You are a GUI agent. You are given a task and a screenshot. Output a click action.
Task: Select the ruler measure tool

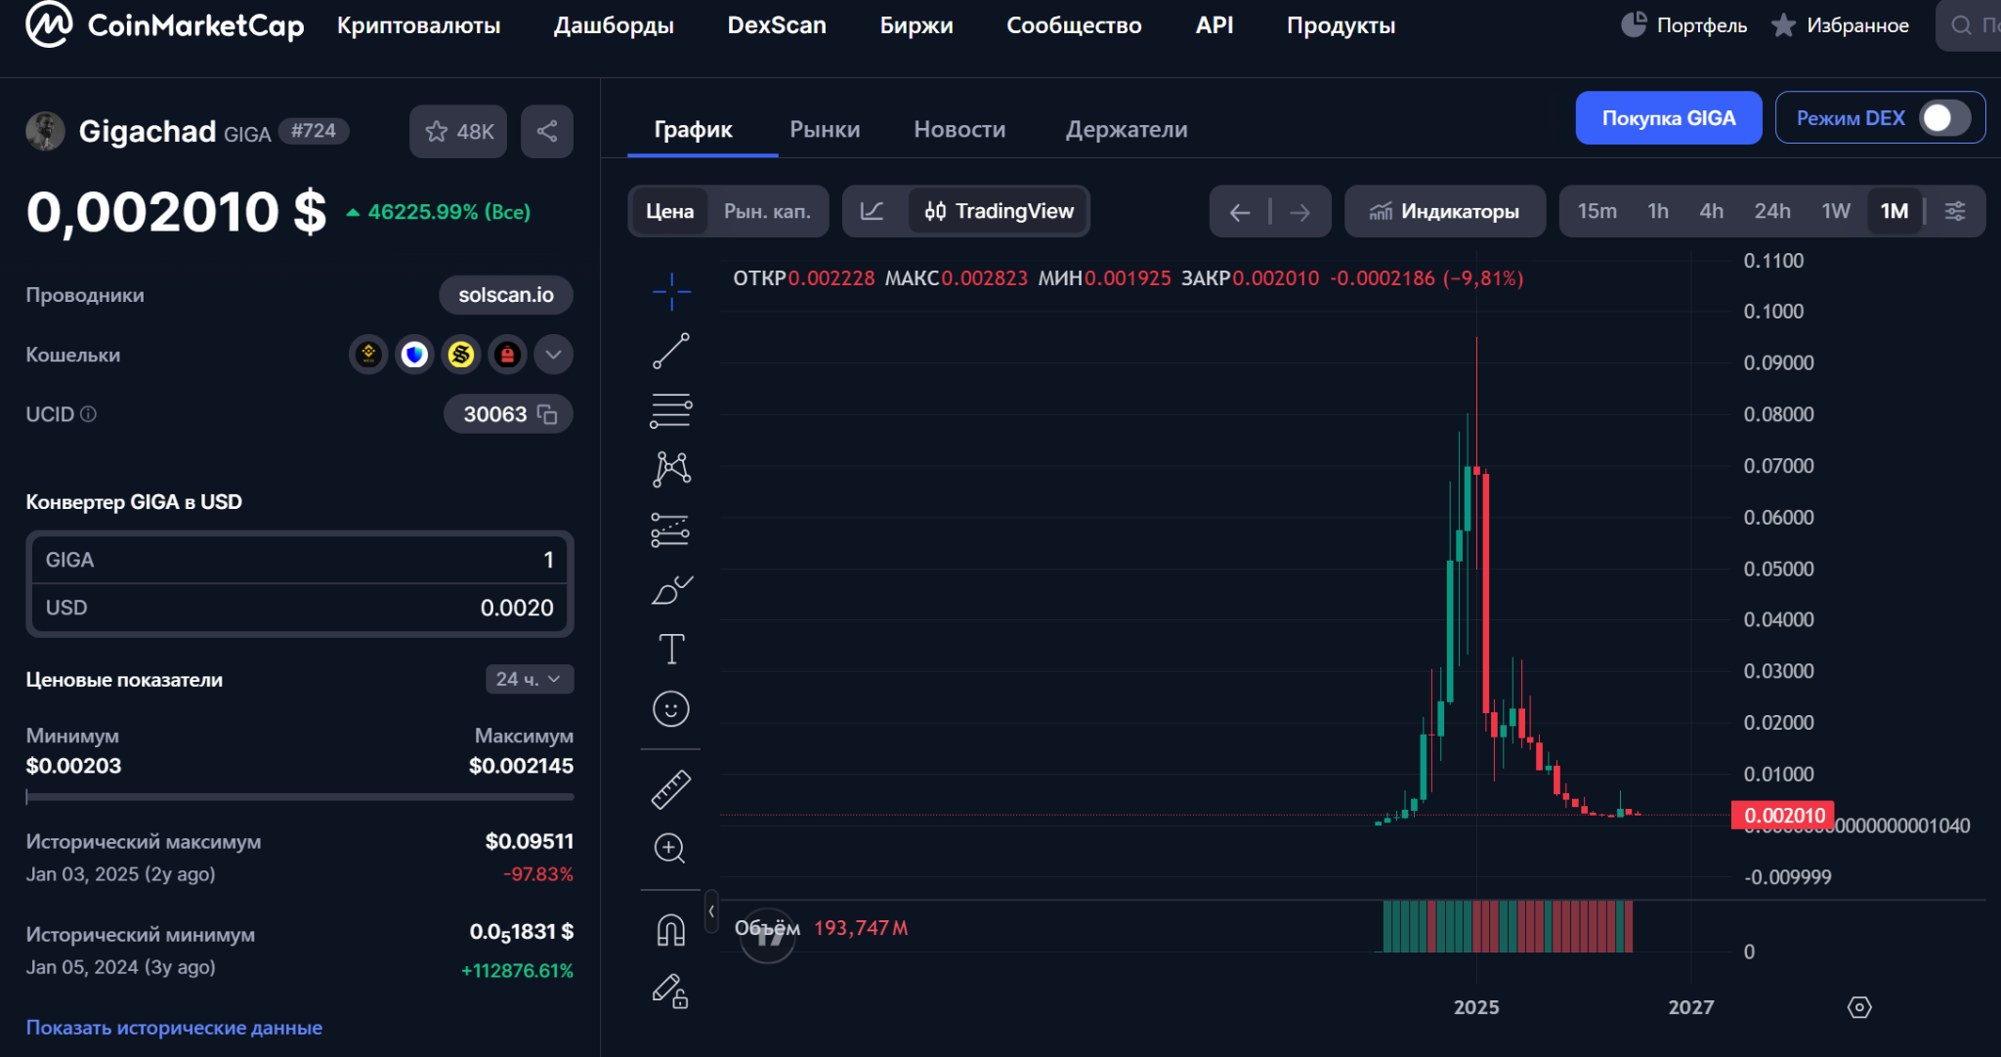coord(671,789)
